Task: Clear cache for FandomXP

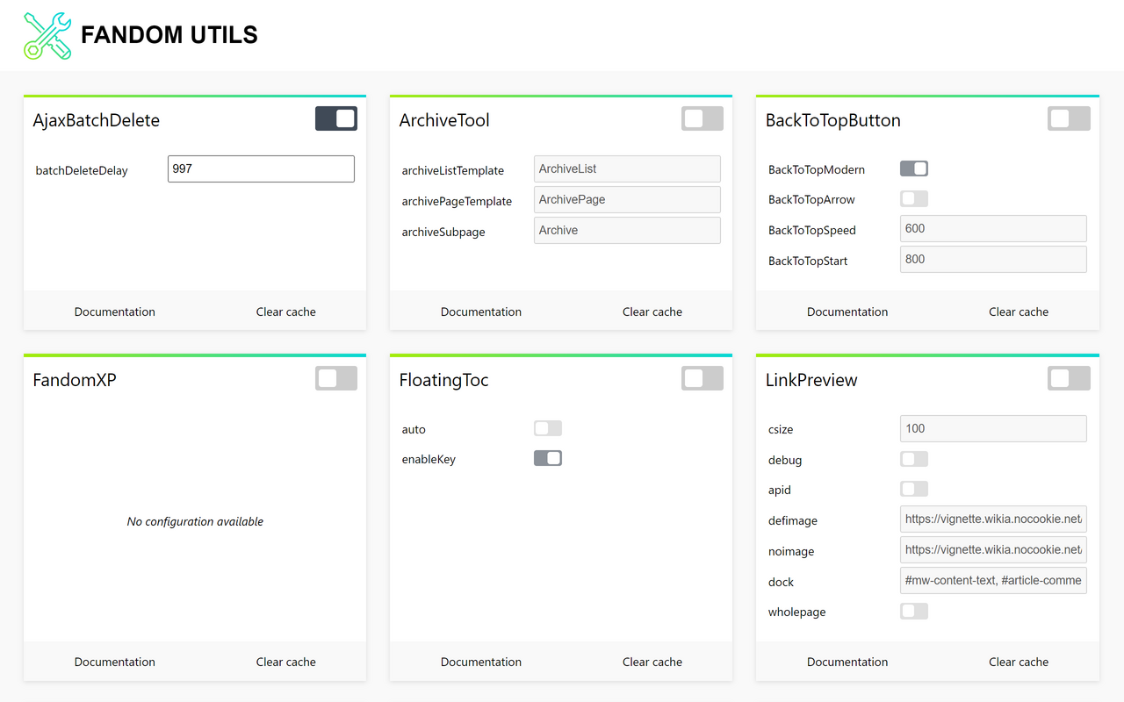Action: tap(286, 662)
